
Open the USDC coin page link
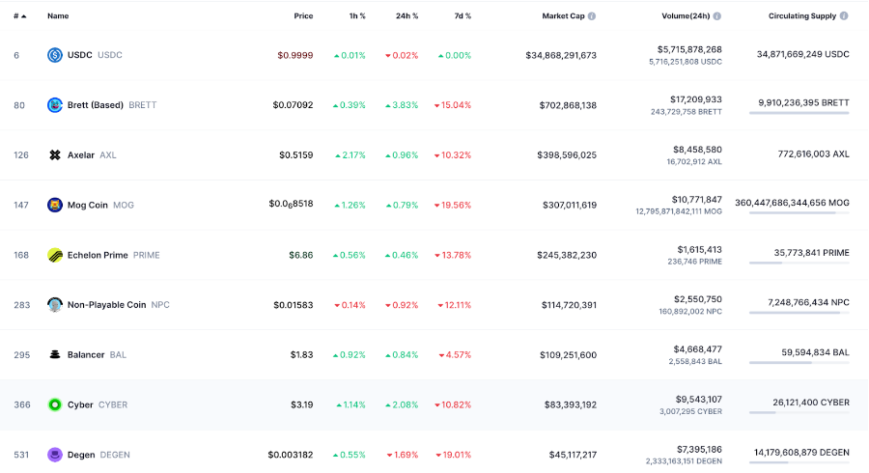95,55
